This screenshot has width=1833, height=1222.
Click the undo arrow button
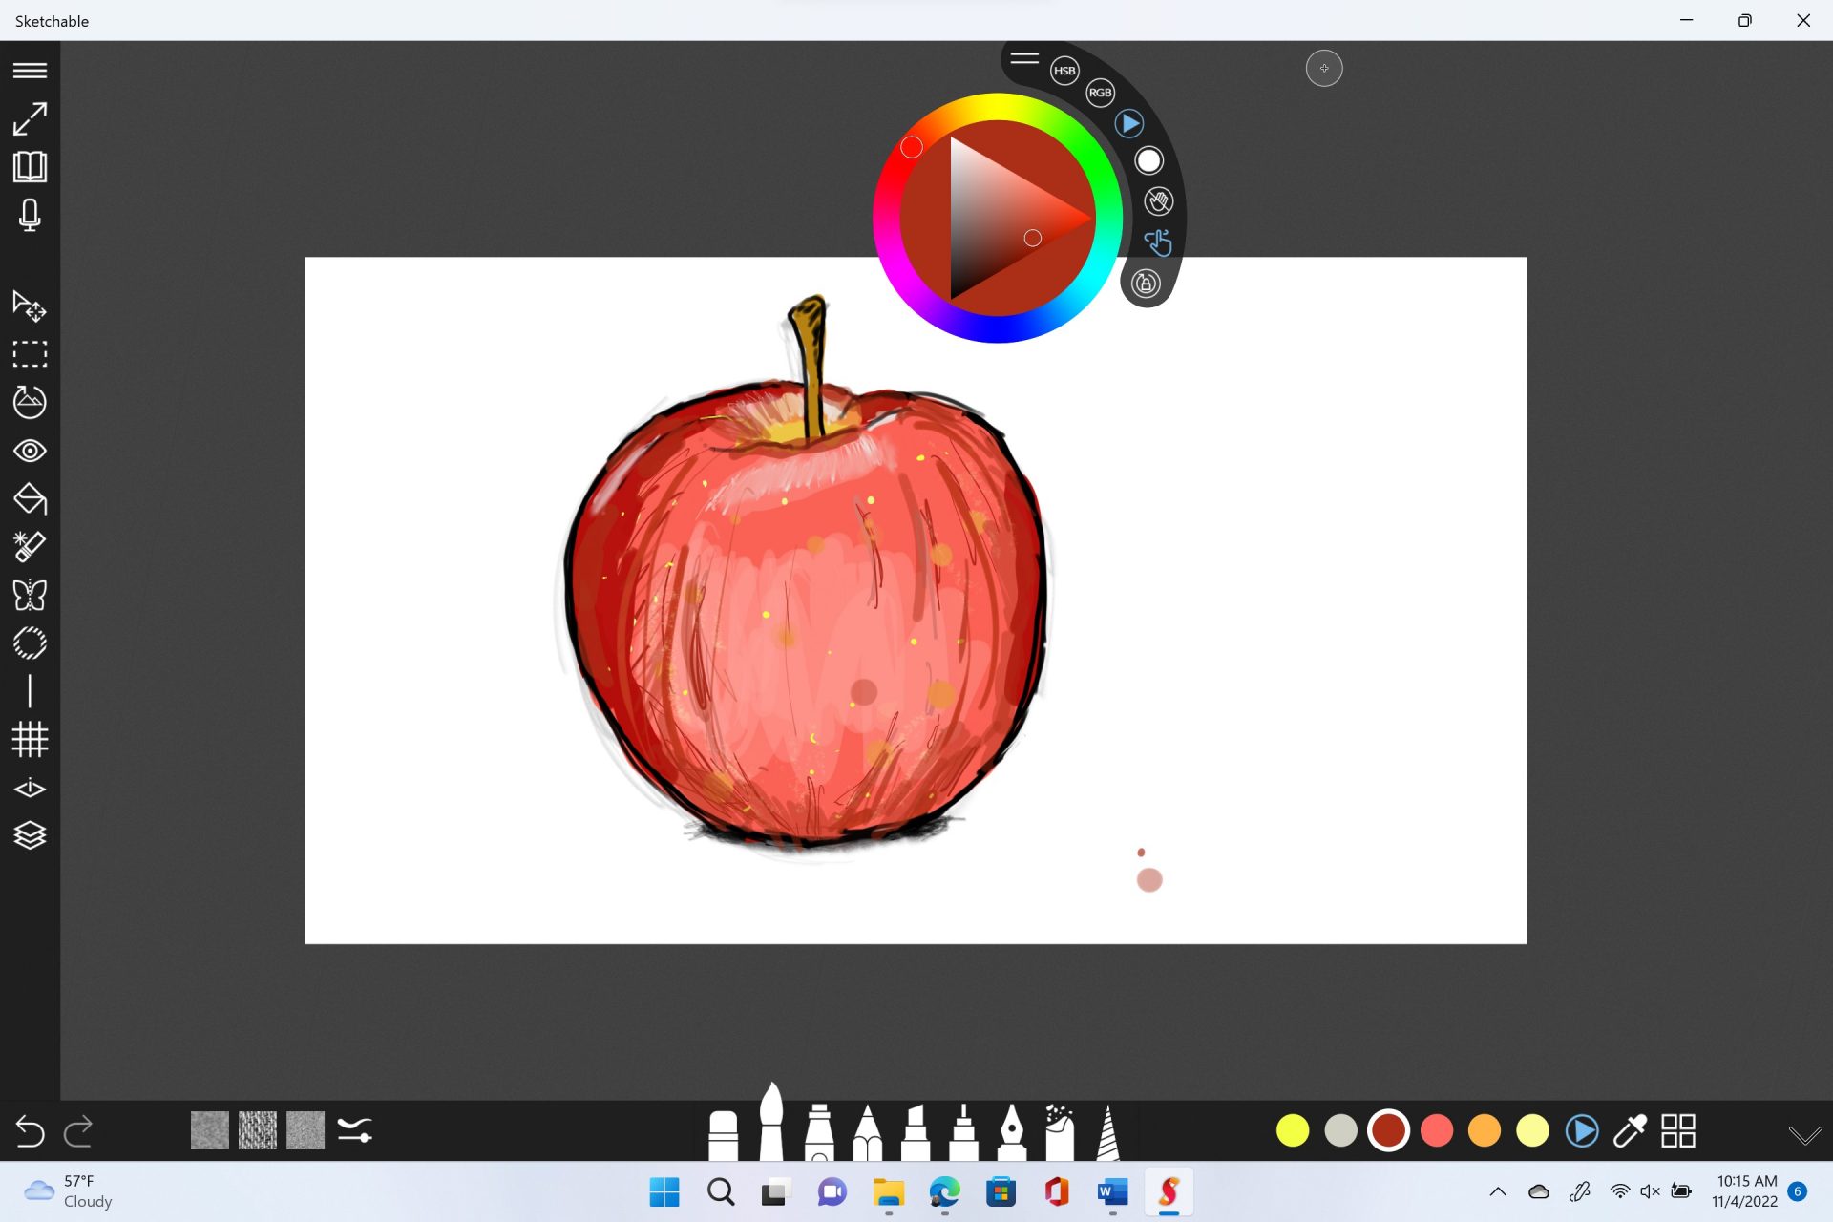point(31,1131)
